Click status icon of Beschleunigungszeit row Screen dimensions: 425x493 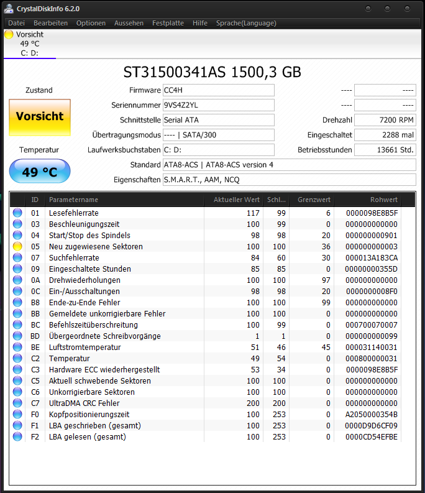17,224
